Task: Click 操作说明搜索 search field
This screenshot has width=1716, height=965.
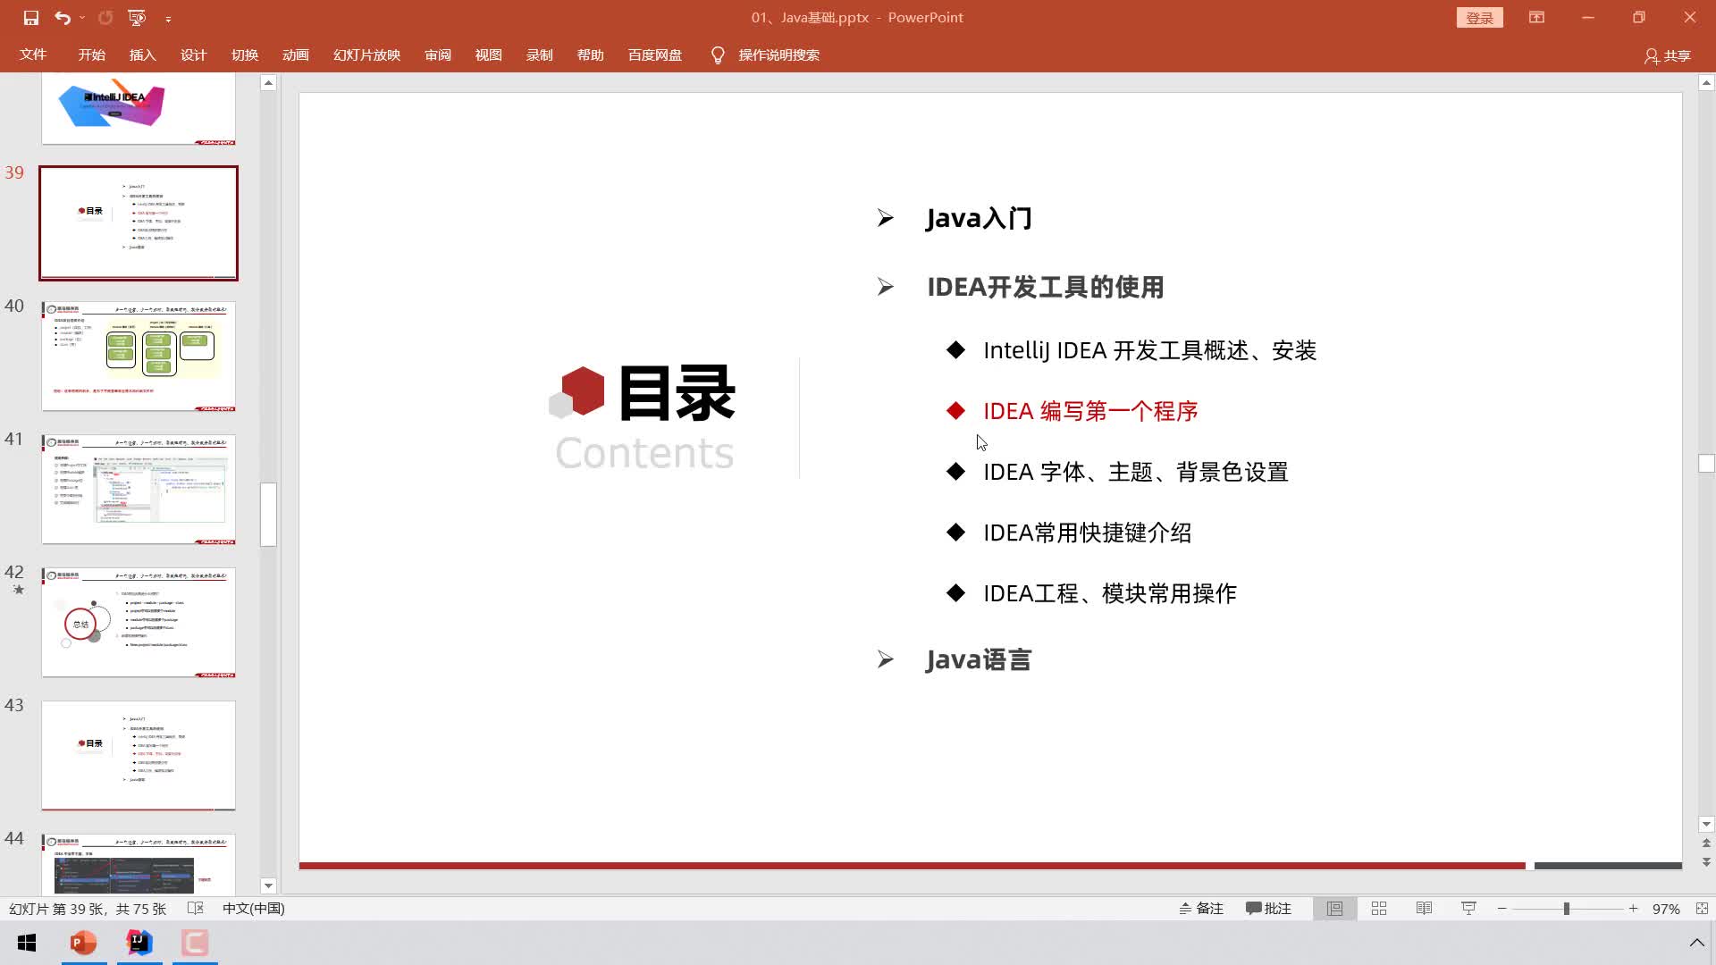Action: click(x=778, y=55)
